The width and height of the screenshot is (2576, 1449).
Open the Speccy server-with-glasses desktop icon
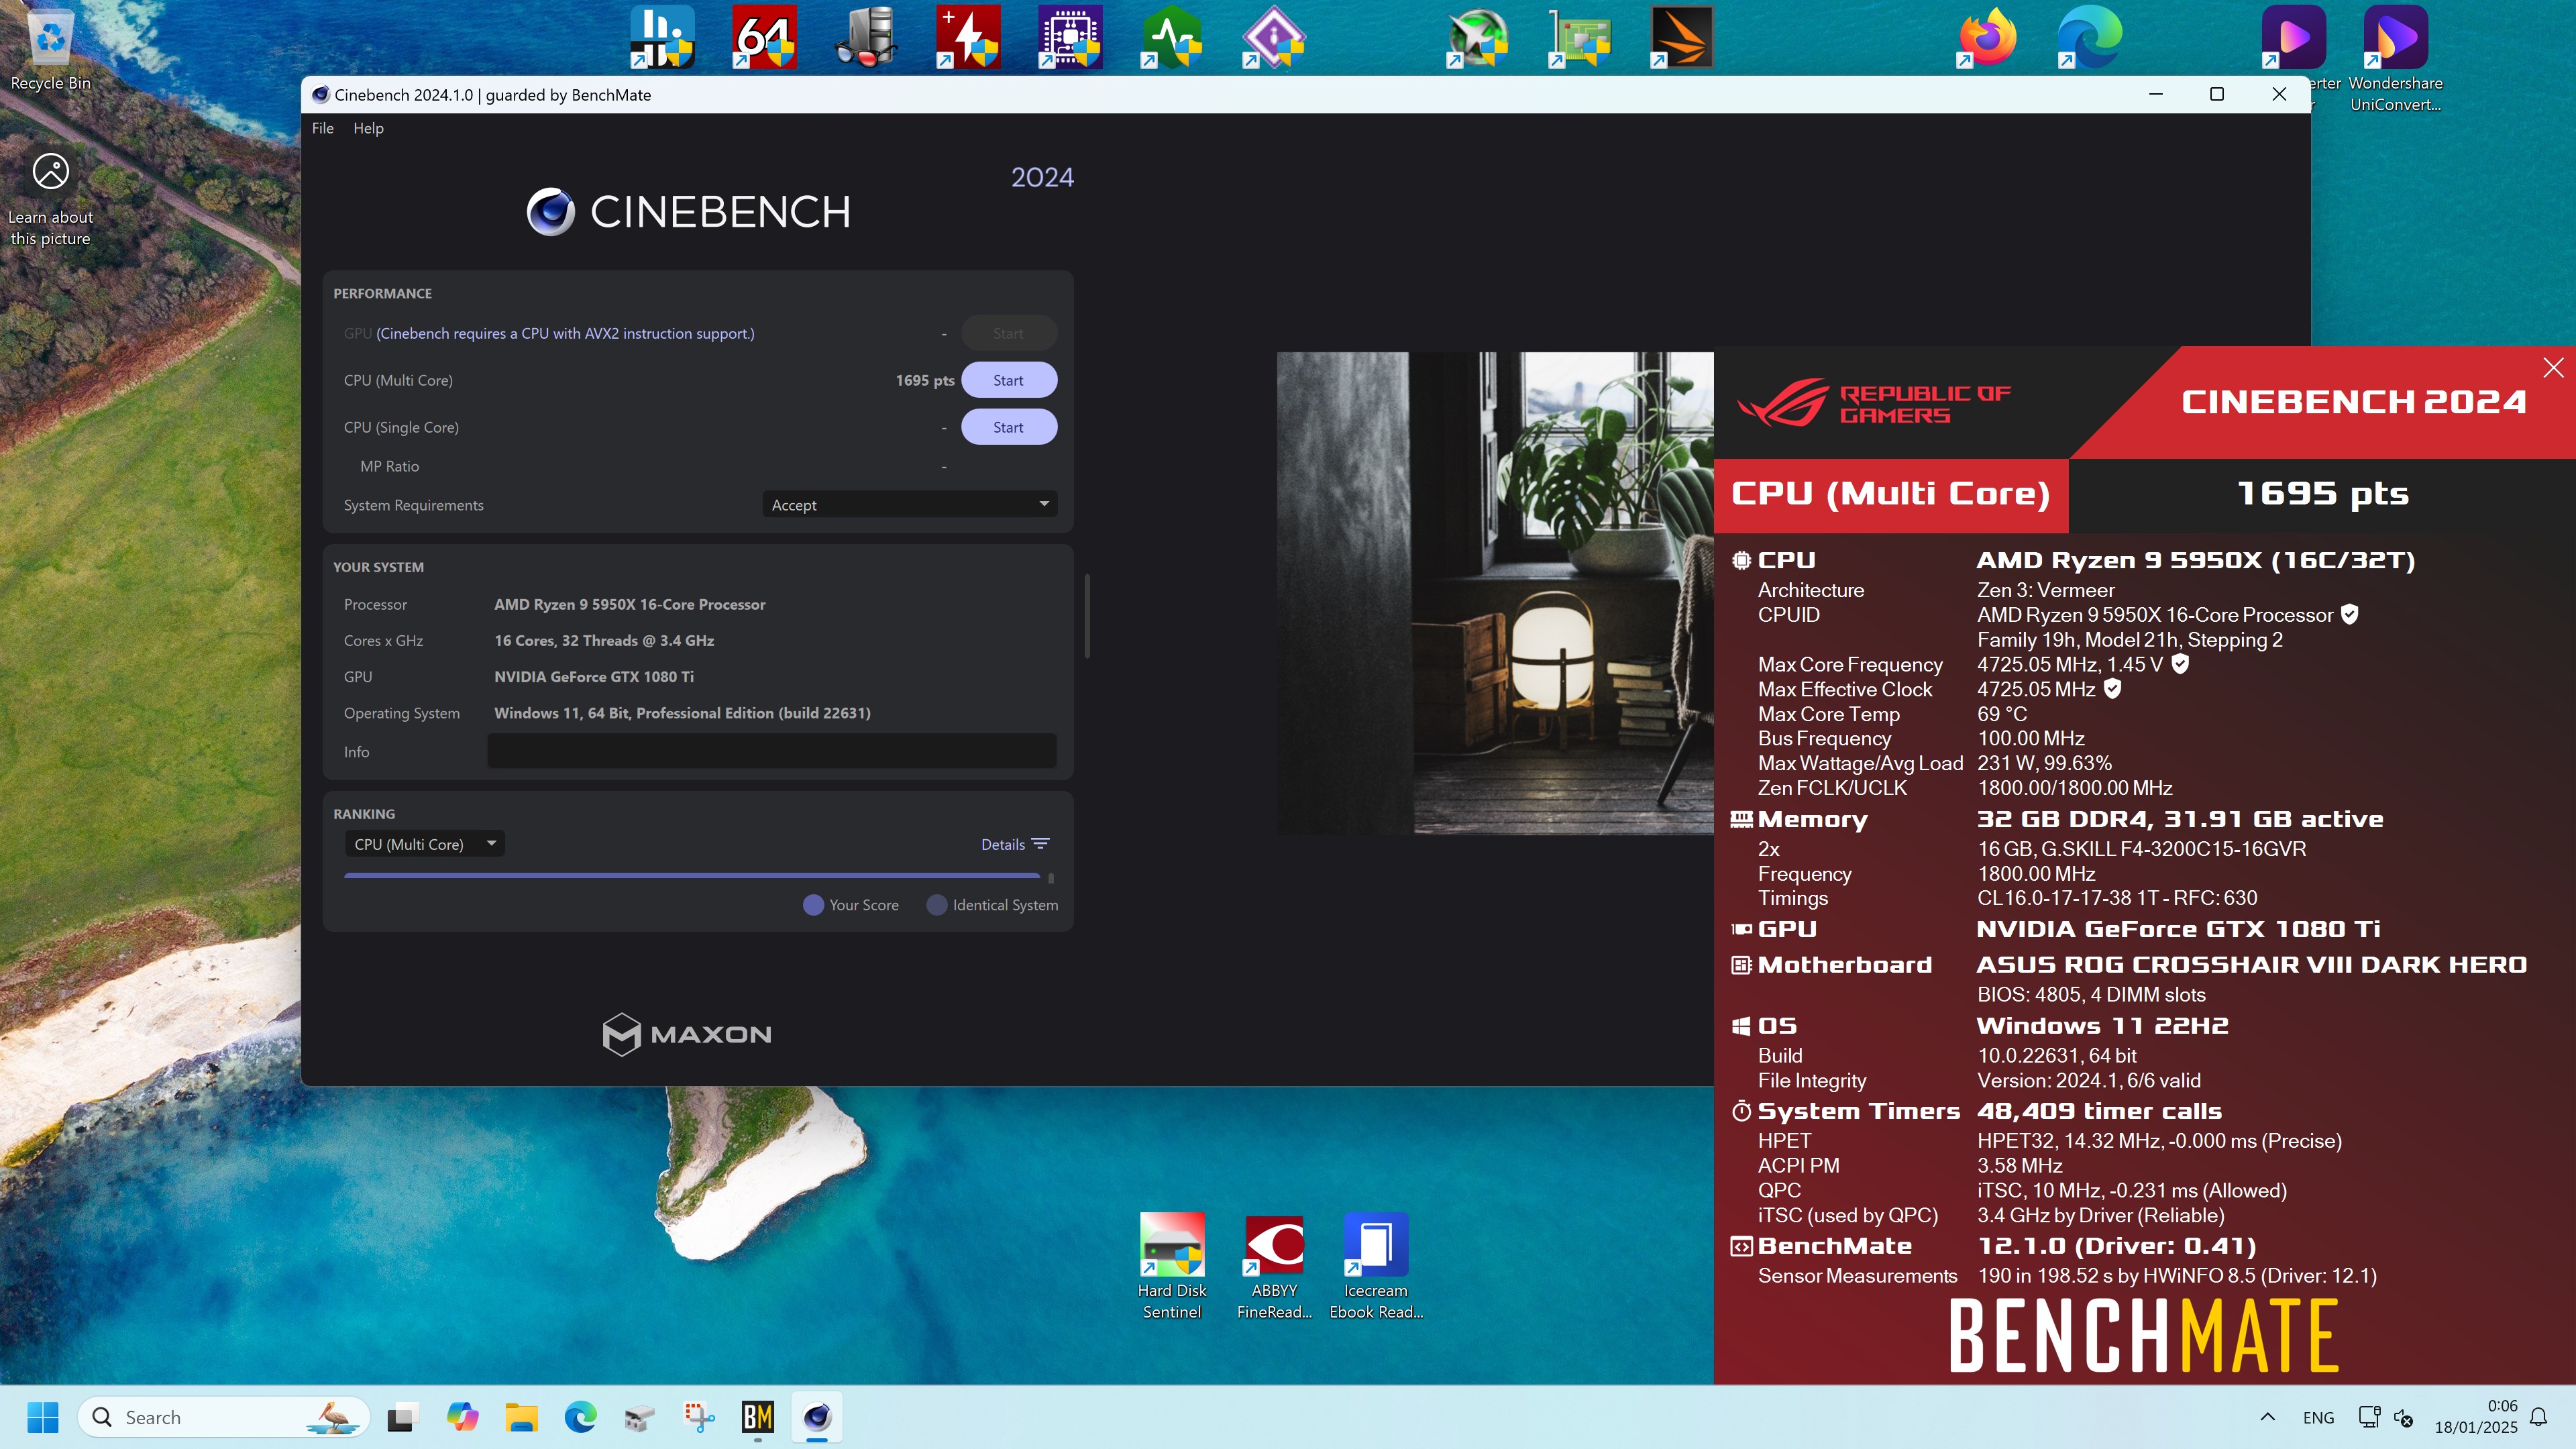(x=866, y=37)
